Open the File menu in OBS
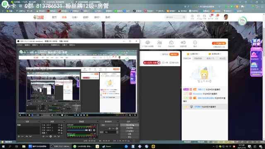Viewport: 265px width, 149px height. click(20, 45)
